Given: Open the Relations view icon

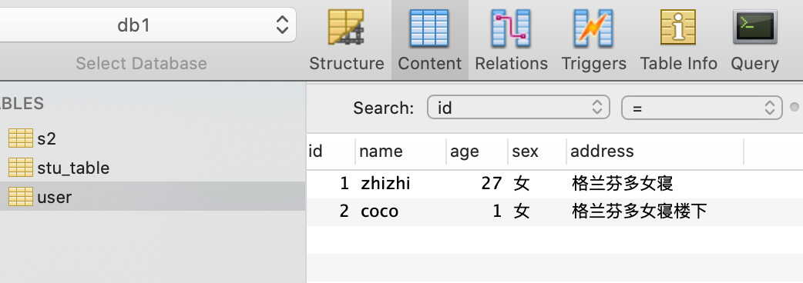Looking at the screenshot, I should click(x=511, y=28).
